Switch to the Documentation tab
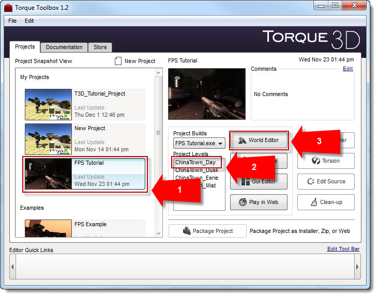This screenshot has height=297, width=378. pyautogui.click(x=64, y=47)
